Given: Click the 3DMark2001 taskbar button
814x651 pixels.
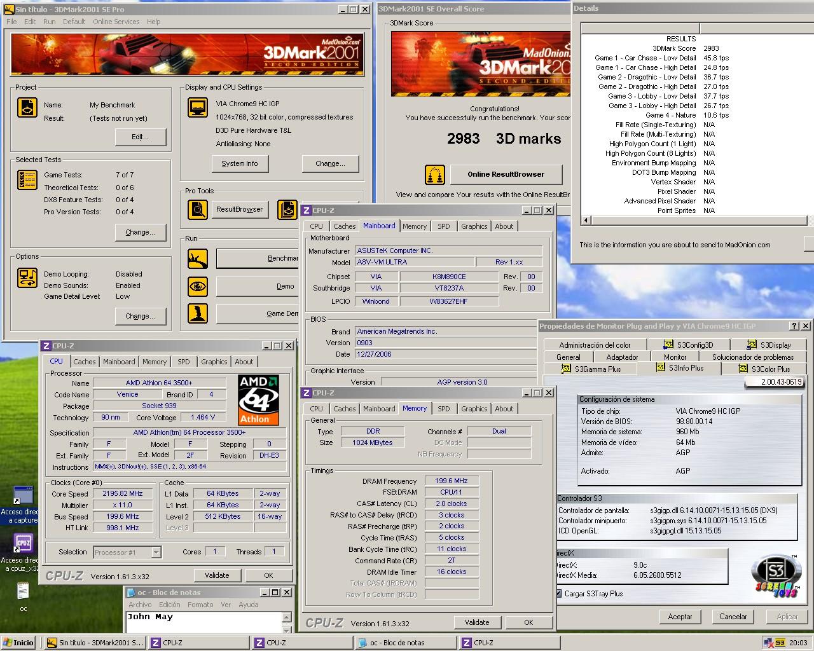Looking at the screenshot, I should pyautogui.click(x=94, y=643).
